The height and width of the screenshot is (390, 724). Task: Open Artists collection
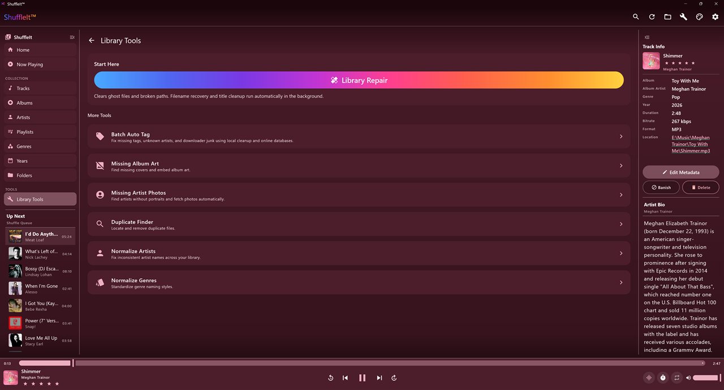tap(40, 117)
